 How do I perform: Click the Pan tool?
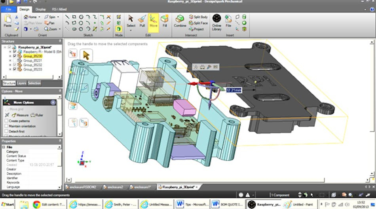(49, 23)
